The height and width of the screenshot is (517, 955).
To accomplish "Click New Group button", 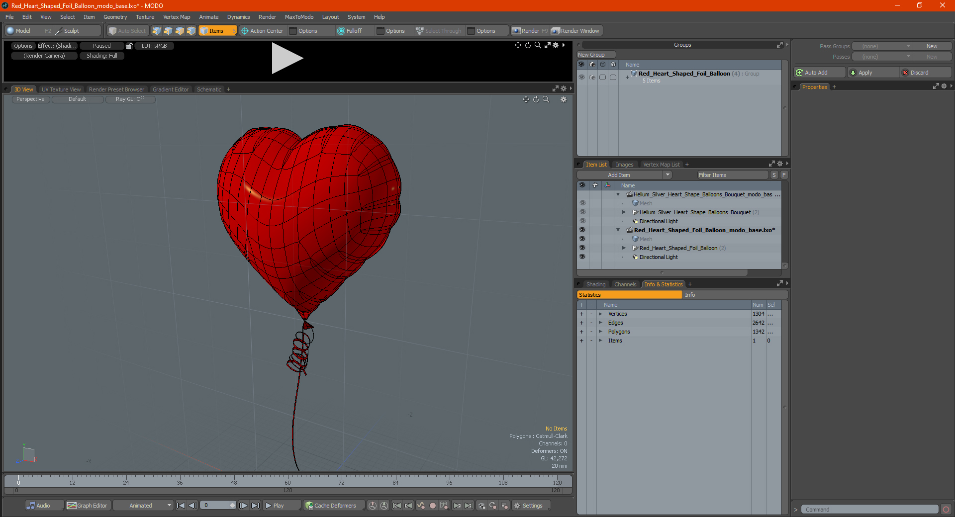I will click(596, 55).
